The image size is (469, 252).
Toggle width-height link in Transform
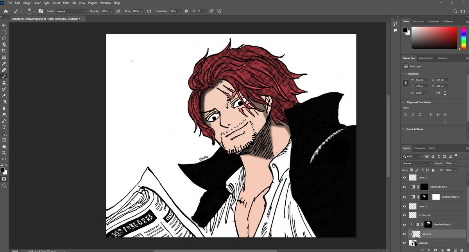point(406,83)
